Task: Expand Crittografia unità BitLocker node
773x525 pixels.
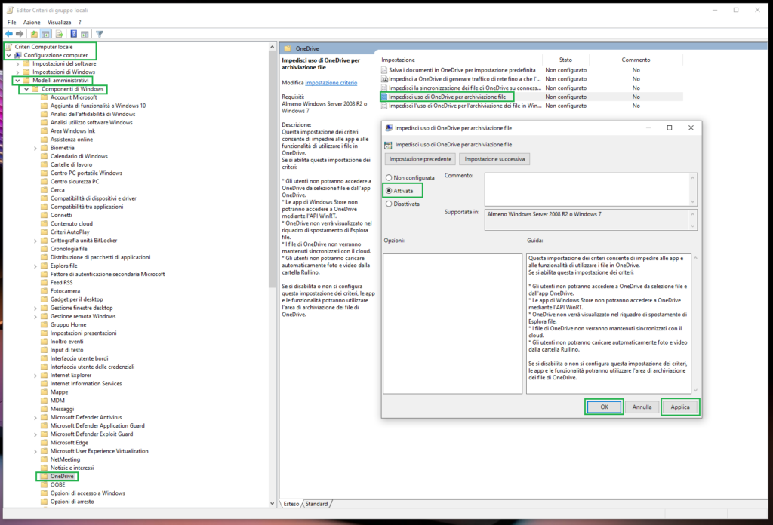Action: [35, 241]
